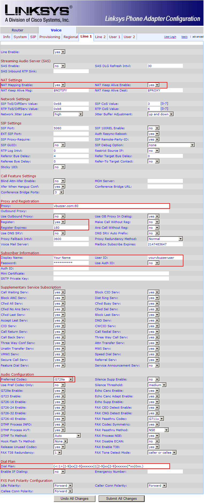204x503 pixels.
Task: Click the RTP CoS Value field
Action: [154, 109]
